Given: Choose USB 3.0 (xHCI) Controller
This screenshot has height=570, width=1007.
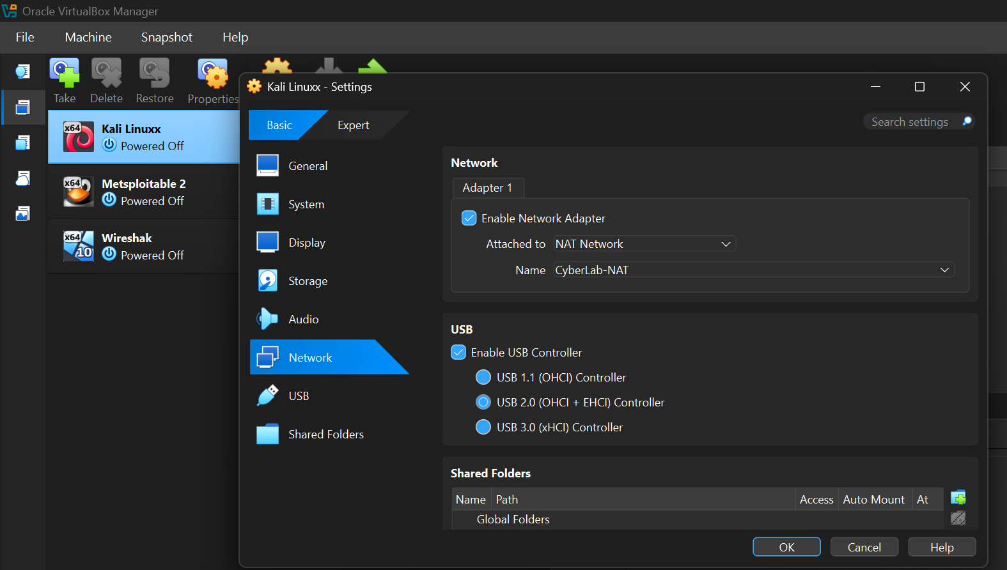Looking at the screenshot, I should [483, 427].
